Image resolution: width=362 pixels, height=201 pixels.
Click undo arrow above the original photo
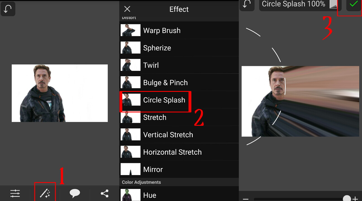pyautogui.click(x=8, y=9)
